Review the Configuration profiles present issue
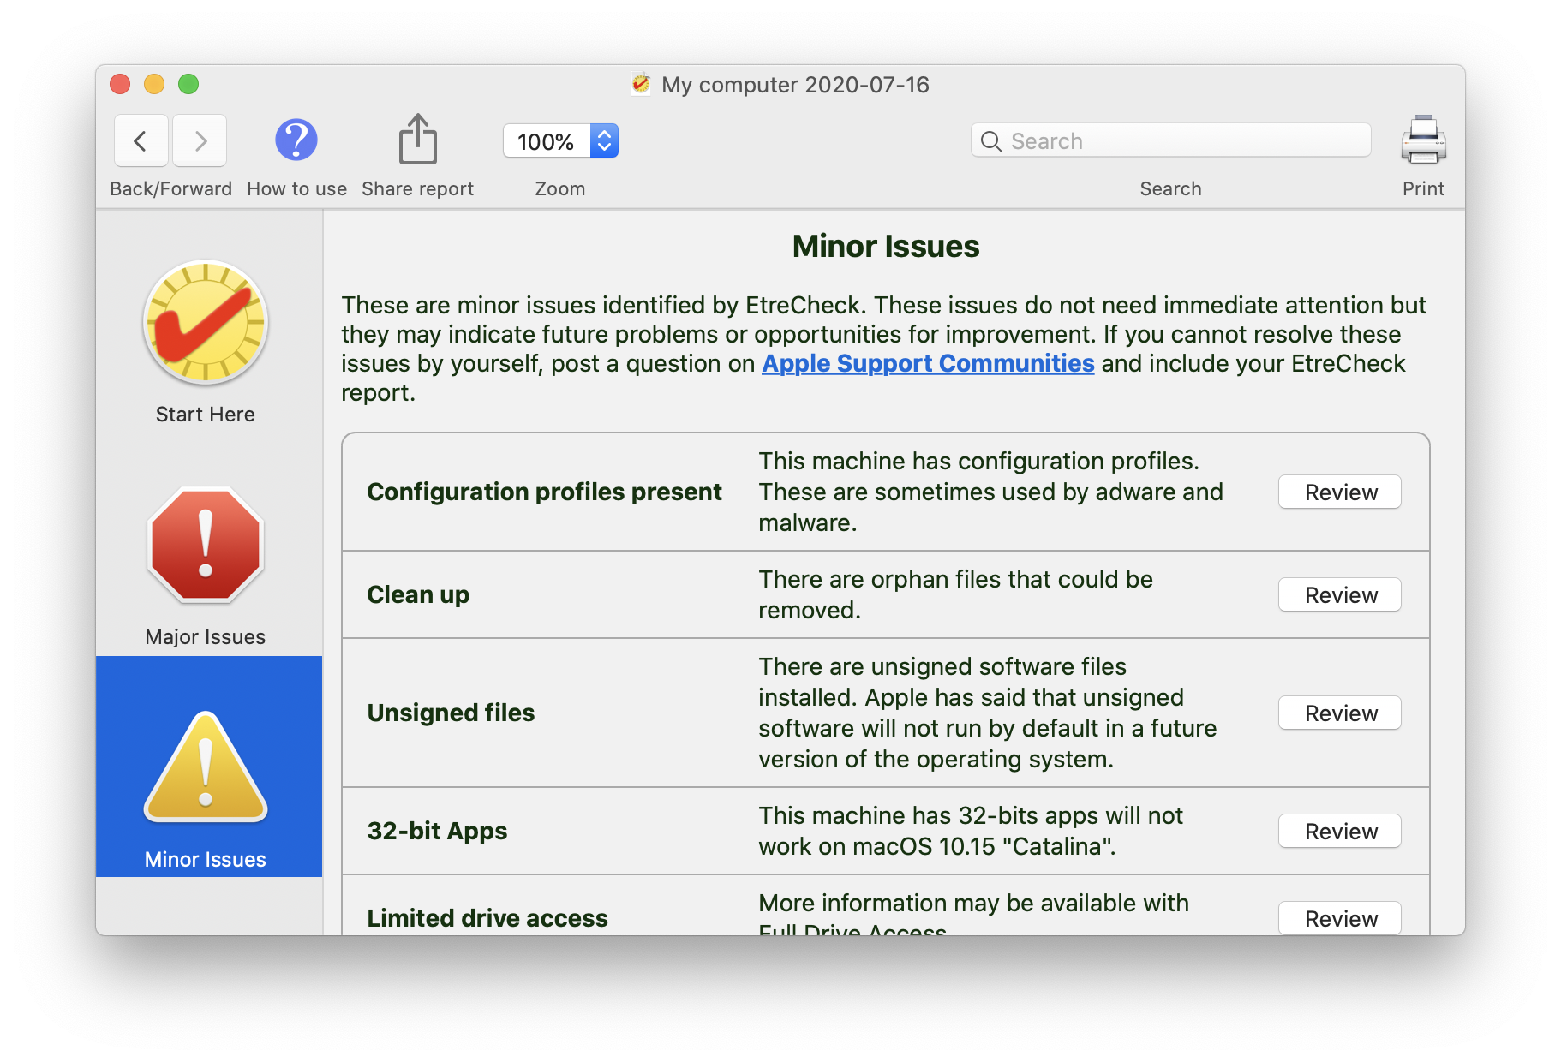Image resolution: width=1561 pixels, height=1062 pixels. 1340,492
